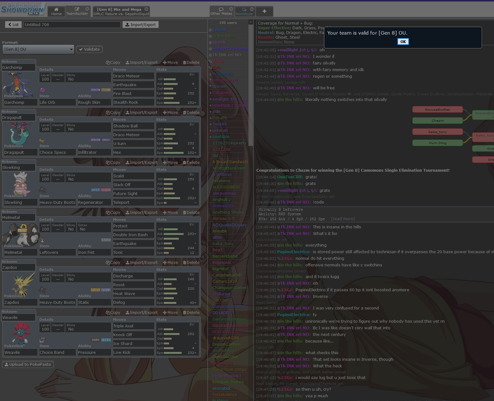Edit Garchomp's Life Orb item field

[57, 103]
